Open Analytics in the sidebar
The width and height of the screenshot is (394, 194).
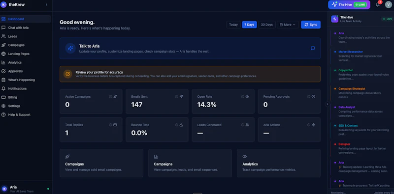tap(26, 62)
